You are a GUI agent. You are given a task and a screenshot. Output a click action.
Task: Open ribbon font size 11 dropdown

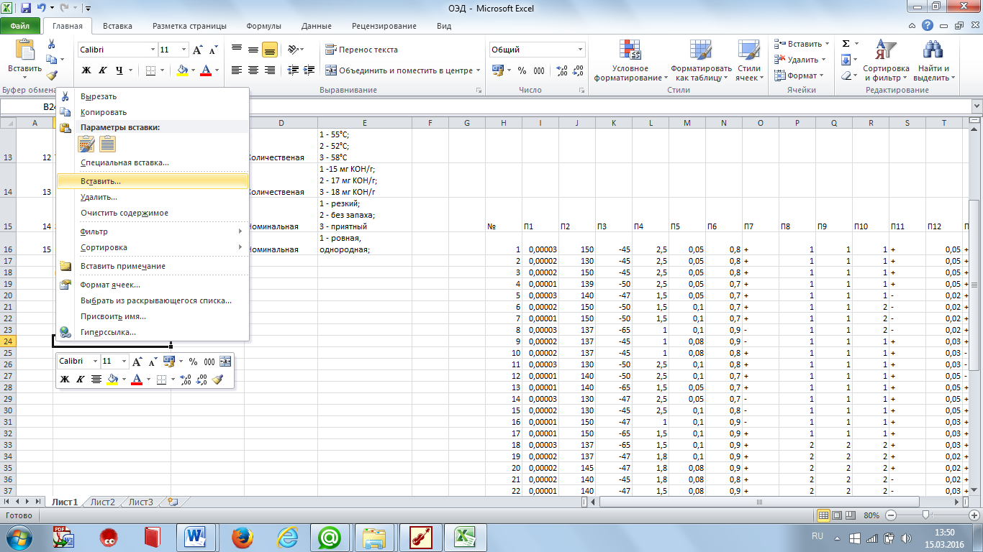(x=184, y=50)
